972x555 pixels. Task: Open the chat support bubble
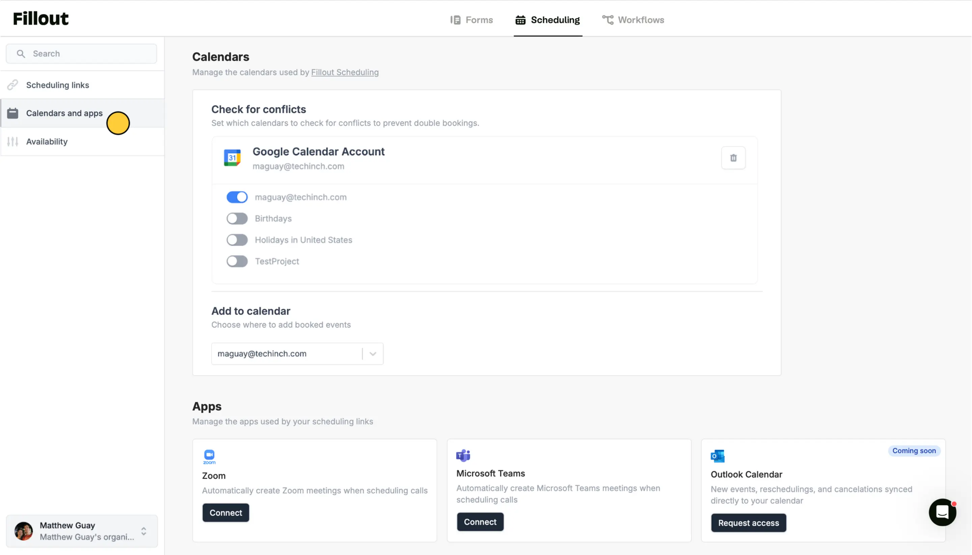tap(942, 512)
